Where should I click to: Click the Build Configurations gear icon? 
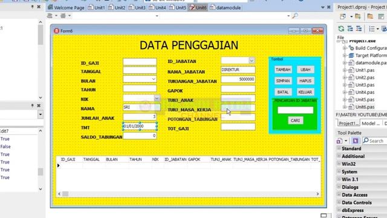[x=351, y=48]
